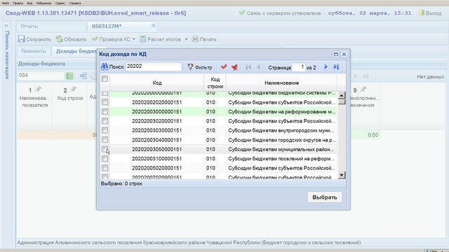Select the cell Субсидии бюджетам городских округов
Viewport: 449px width, 252px height.
point(281,140)
